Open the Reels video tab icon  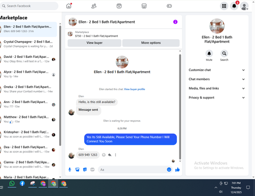pyautogui.click(x=119, y=6)
